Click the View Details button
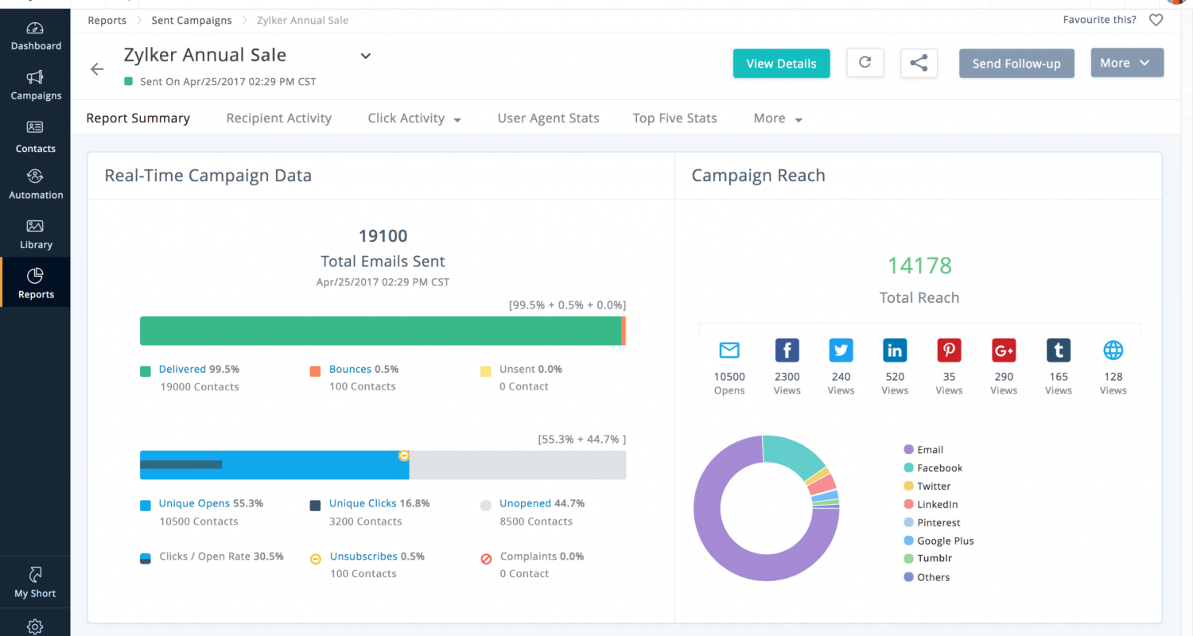This screenshot has width=1193, height=636. click(x=781, y=64)
